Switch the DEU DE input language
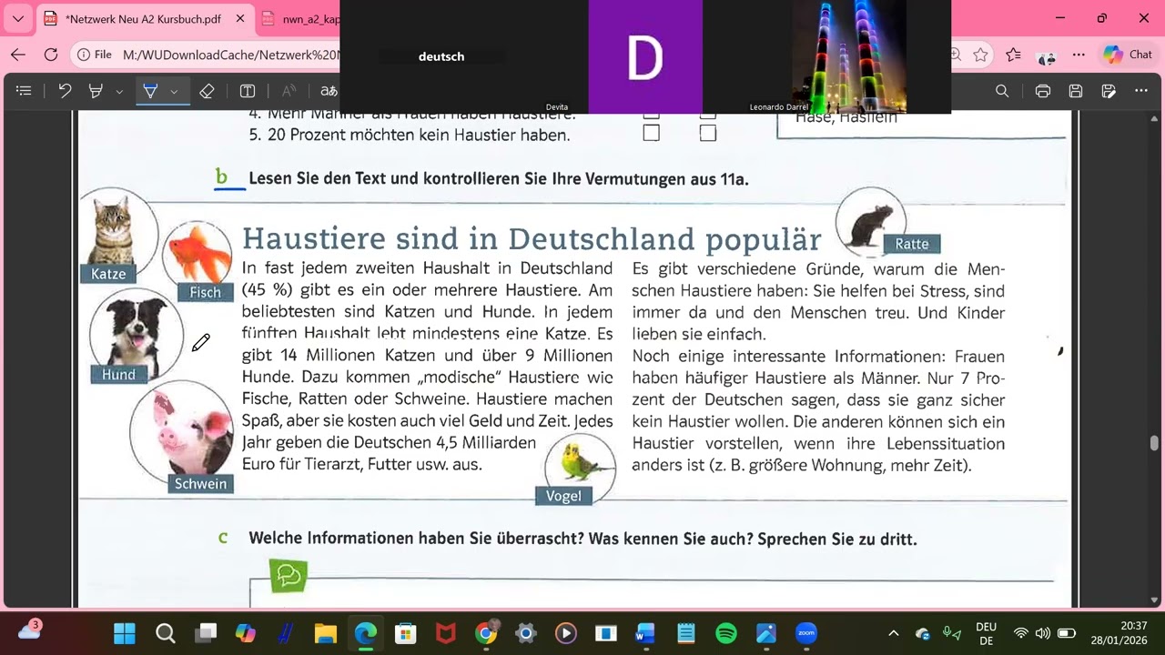 (986, 633)
